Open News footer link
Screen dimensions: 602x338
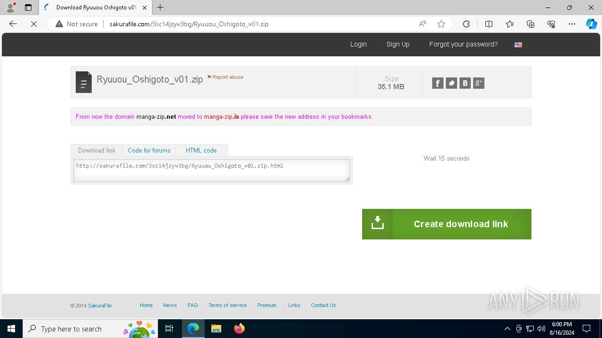point(170,305)
